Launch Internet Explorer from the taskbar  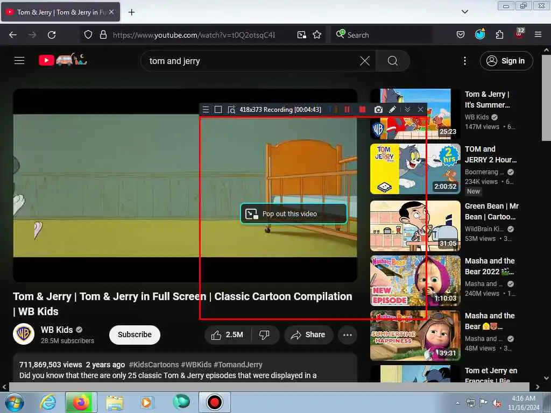(48, 402)
